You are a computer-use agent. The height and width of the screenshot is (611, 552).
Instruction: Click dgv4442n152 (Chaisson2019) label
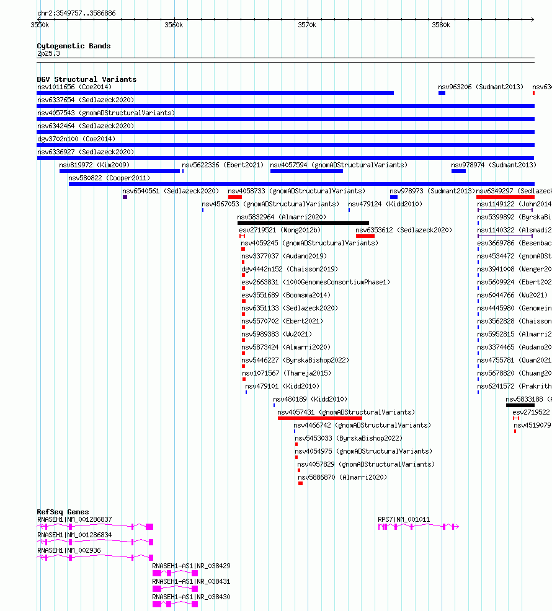[x=290, y=269]
